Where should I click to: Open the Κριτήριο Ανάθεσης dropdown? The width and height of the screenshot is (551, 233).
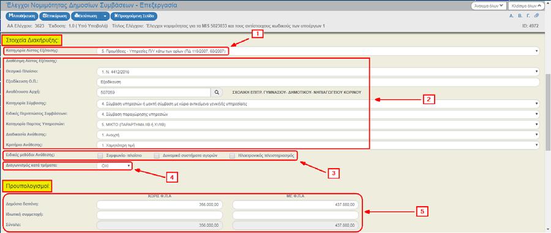[x=318, y=145]
